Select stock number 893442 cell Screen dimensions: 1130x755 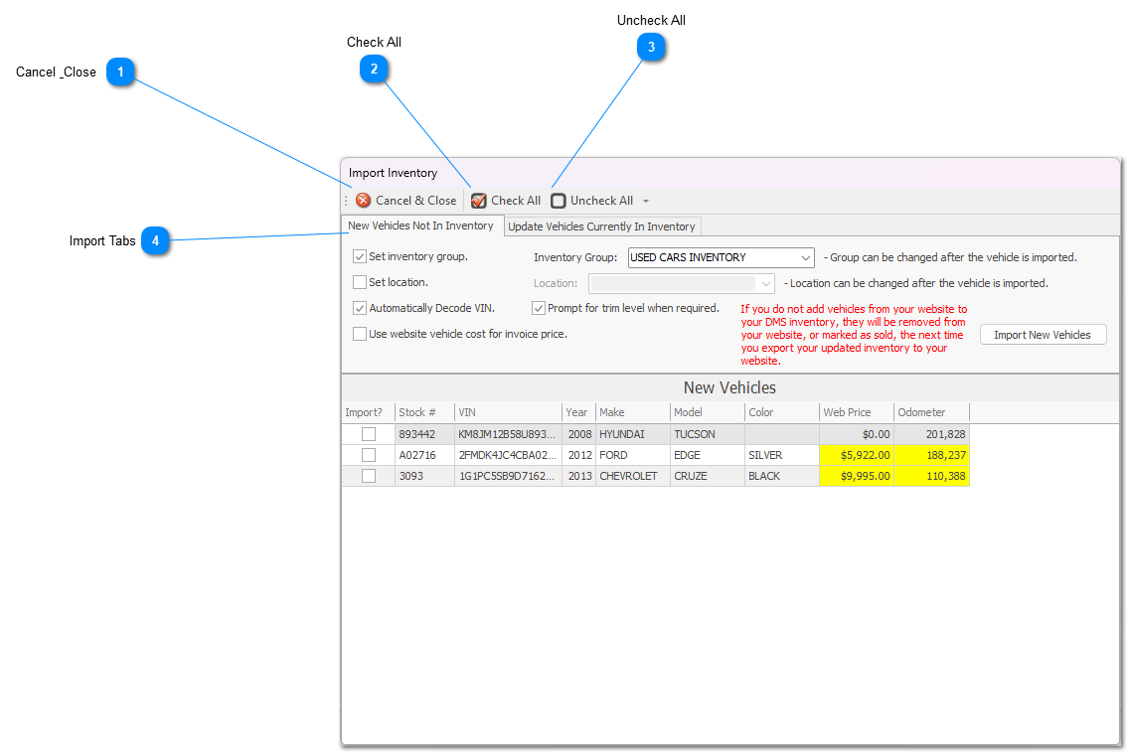pyautogui.click(x=424, y=434)
